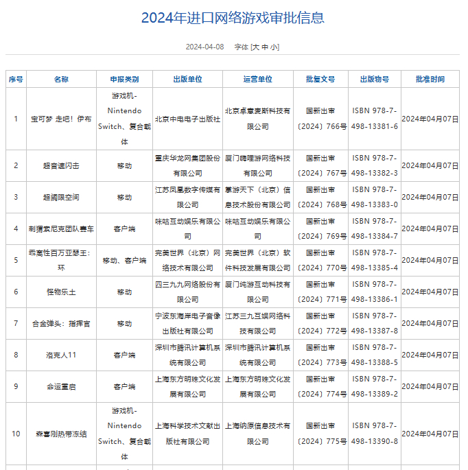Click publisher 北京中电电子出版社
The width and height of the screenshot is (468, 470).
pos(187,119)
